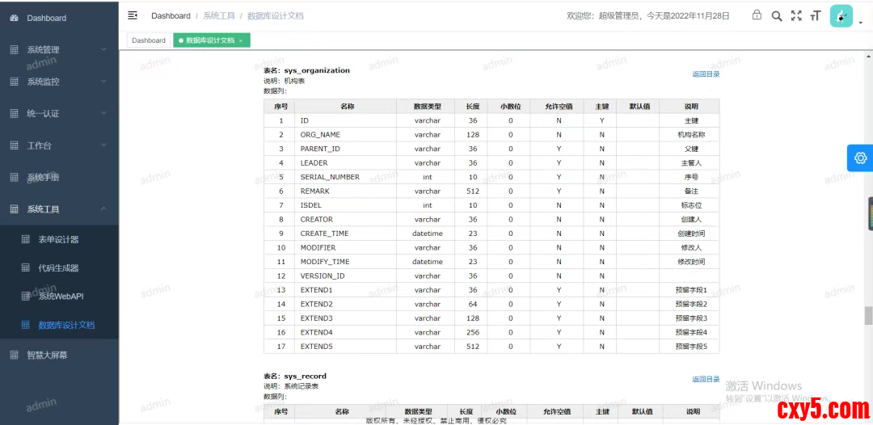Click the font size icon in header
873x425 pixels.
tap(815, 15)
